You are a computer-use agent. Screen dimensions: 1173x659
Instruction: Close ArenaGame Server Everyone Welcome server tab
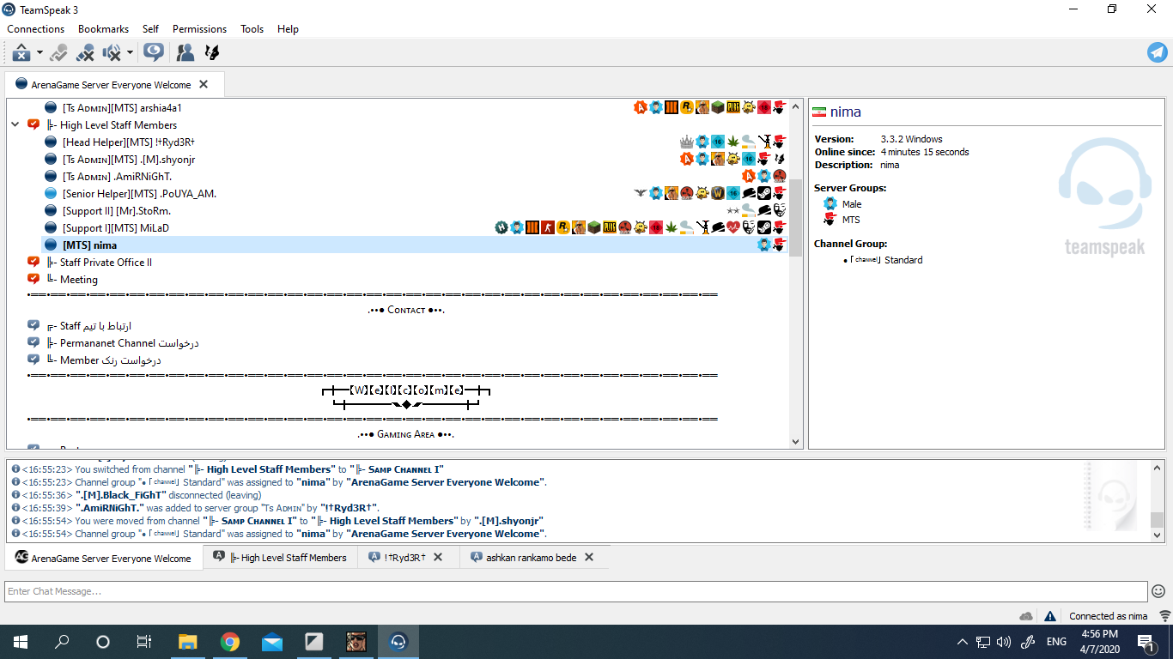click(x=204, y=84)
